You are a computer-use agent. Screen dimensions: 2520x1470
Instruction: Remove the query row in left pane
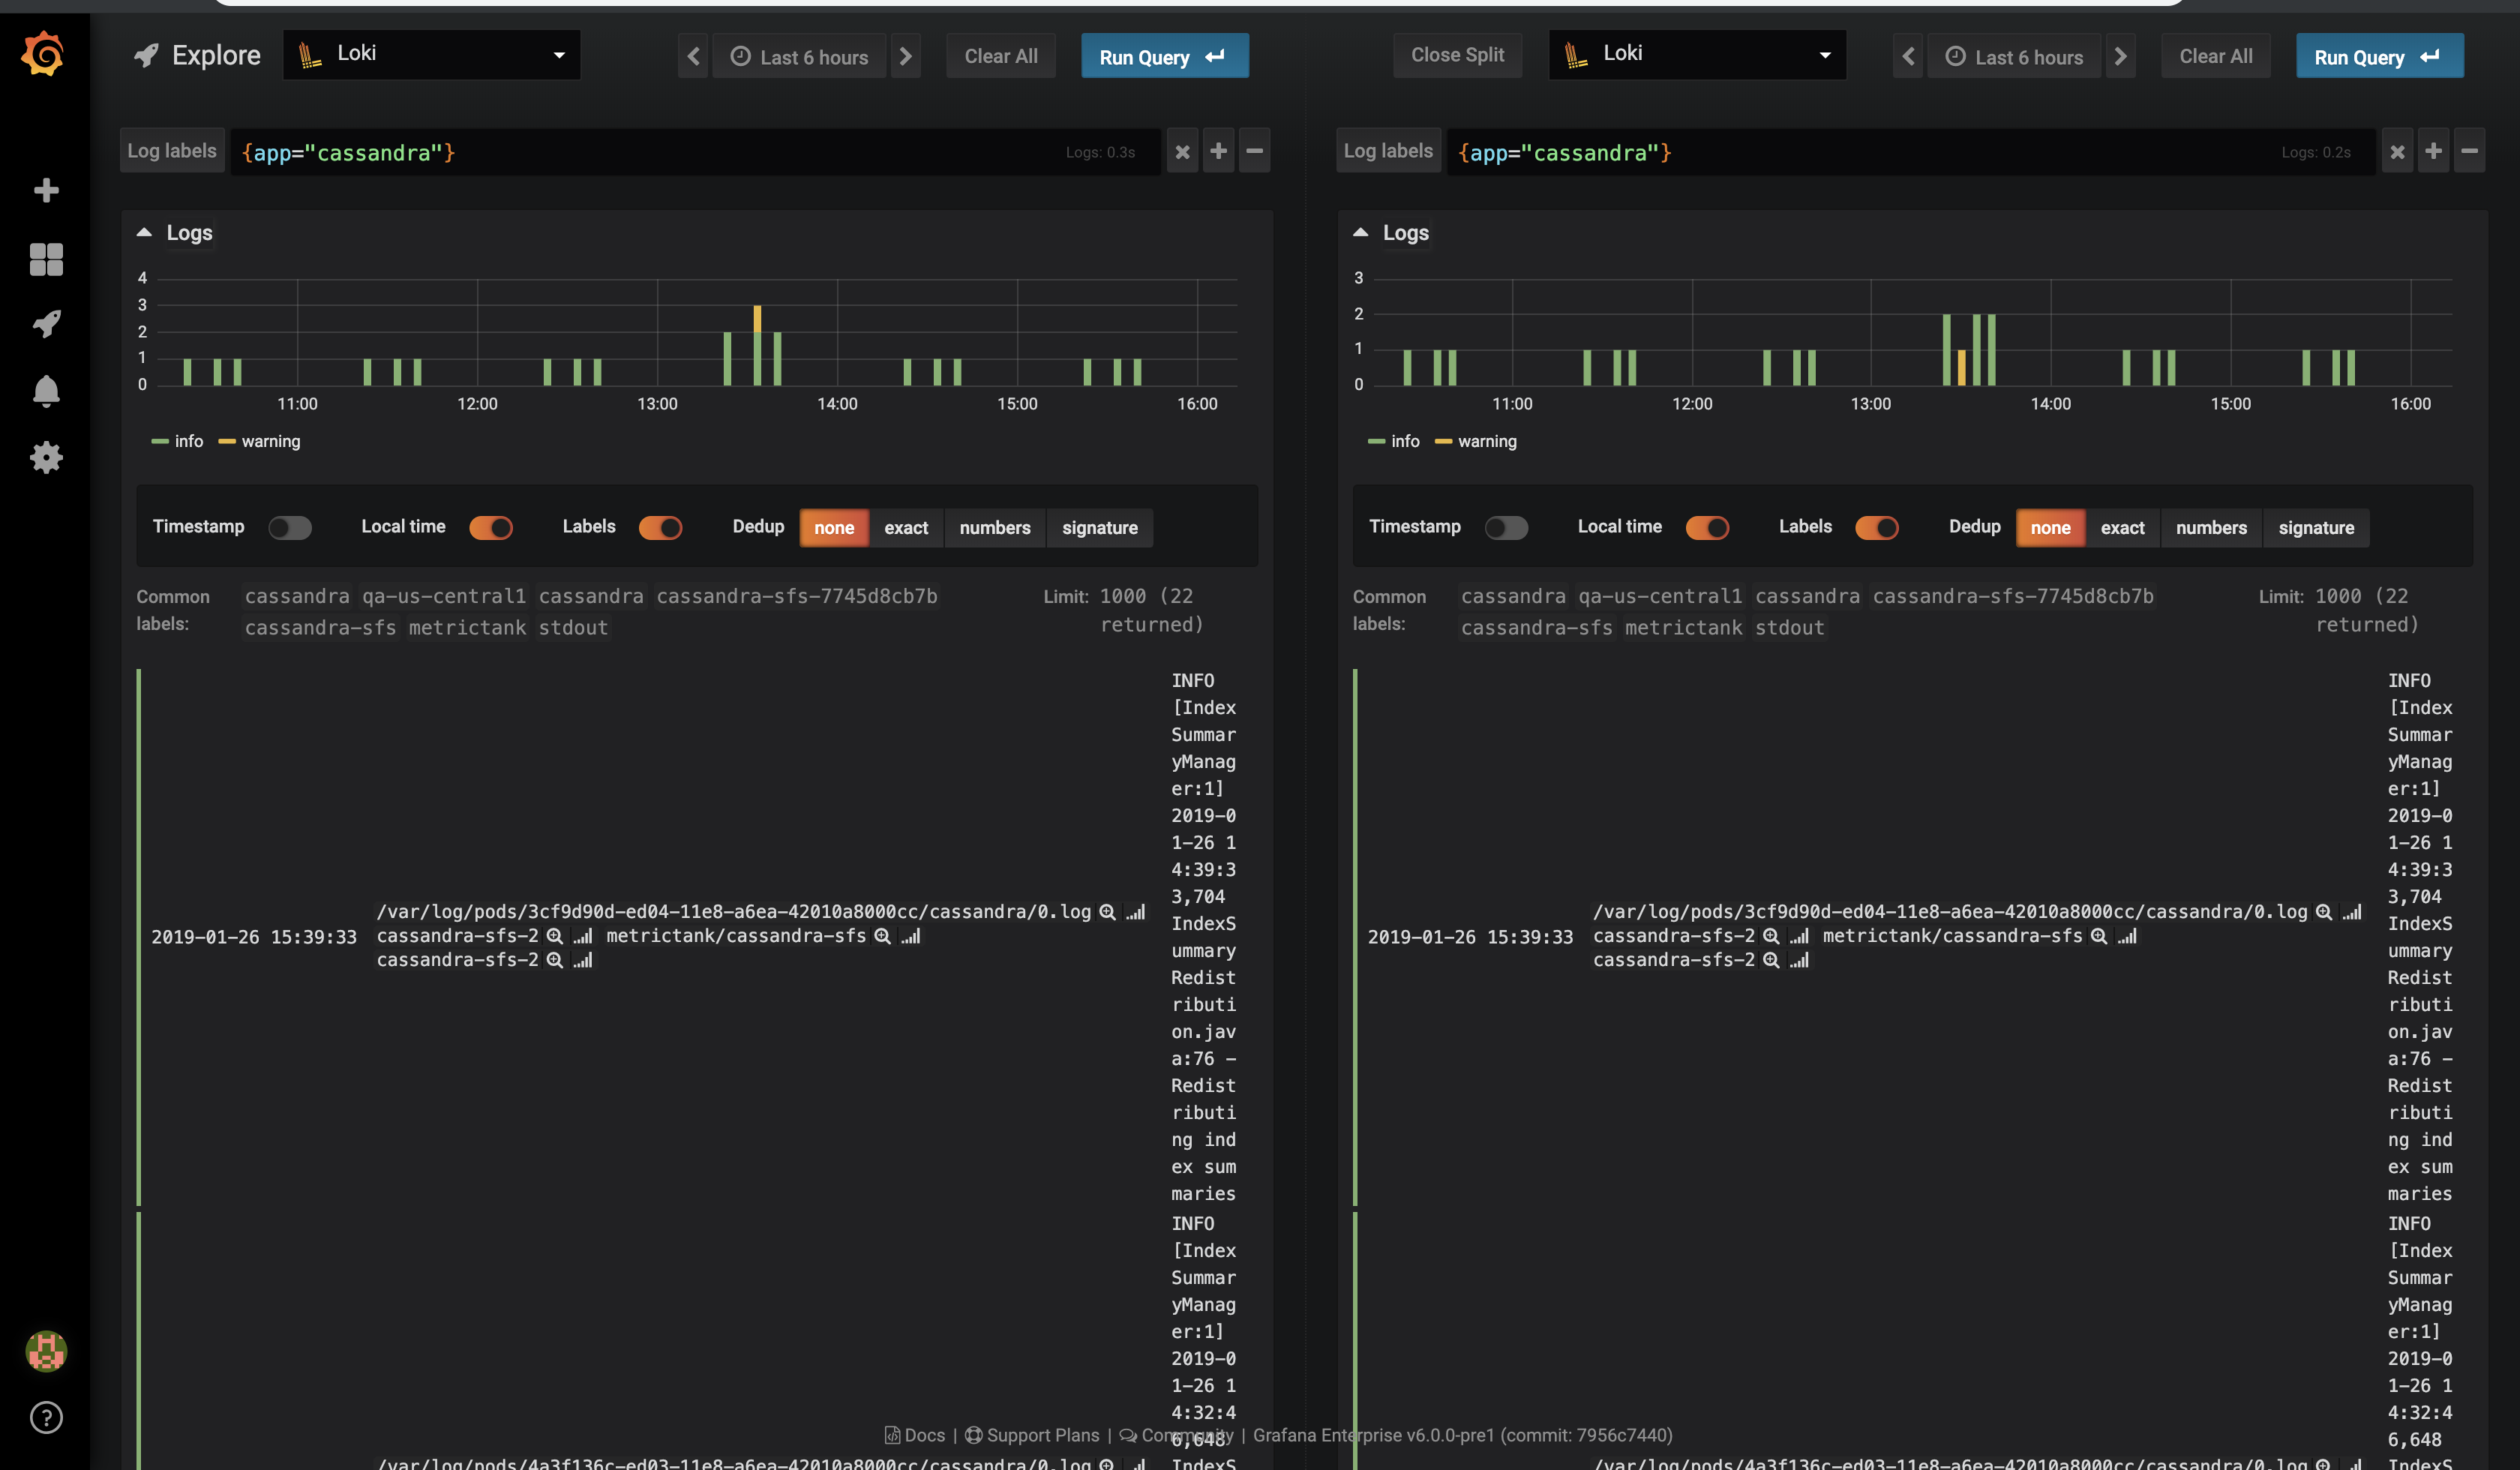pos(1254,151)
